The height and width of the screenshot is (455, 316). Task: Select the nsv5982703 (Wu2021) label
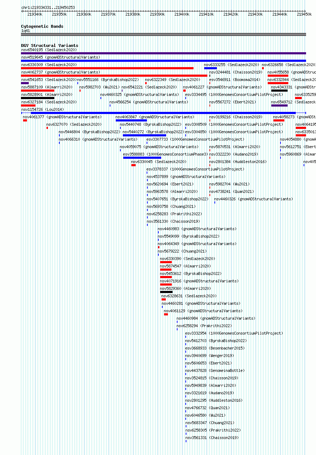pos(99,87)
